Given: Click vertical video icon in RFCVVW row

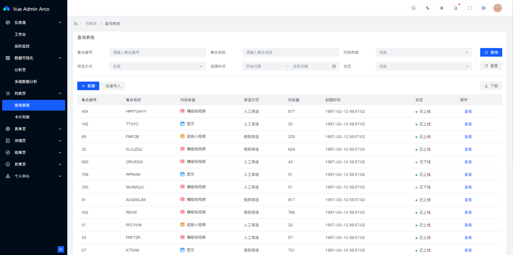Looking at the screenshot, I should coord(182,225).
